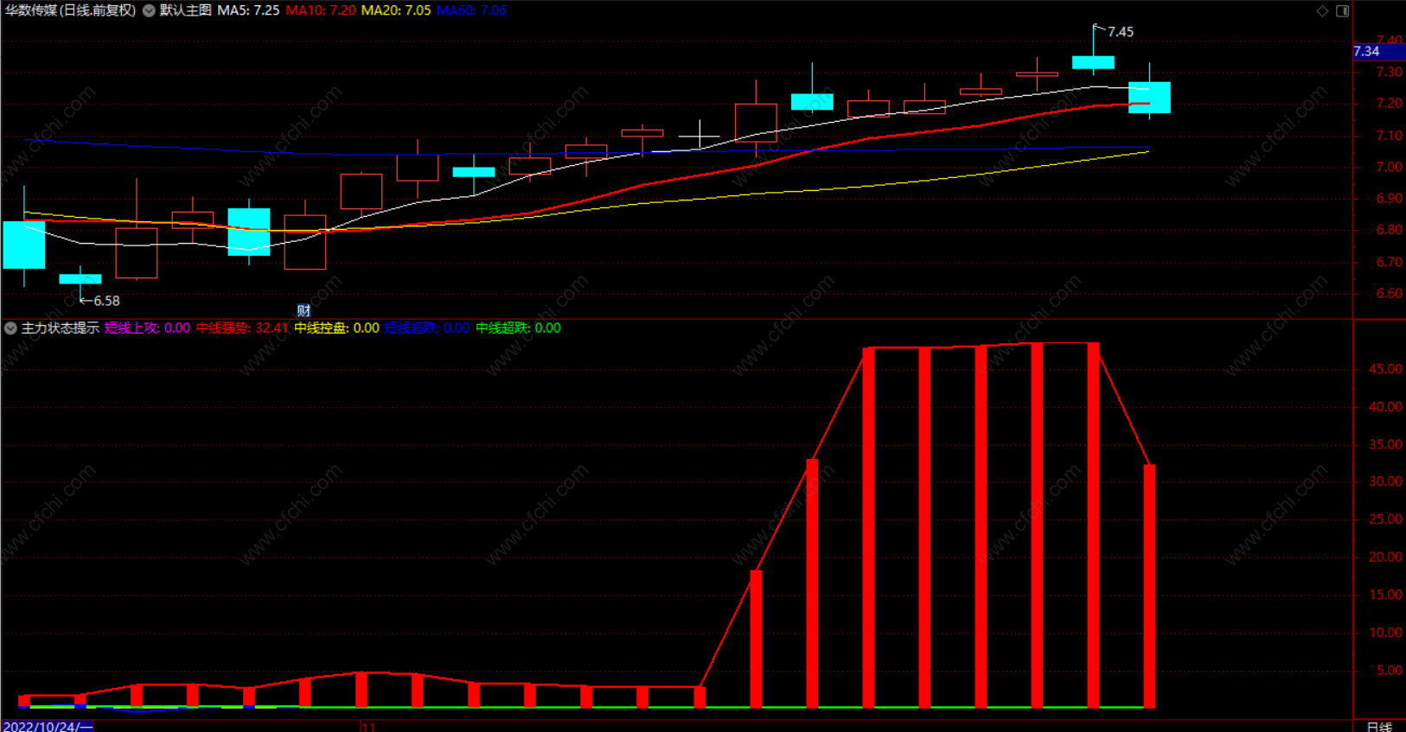Open the 默认主图 indicator dropdown arrow
Image resolution: width=1406 pixels, height=732 pixels.
(149, 10)
